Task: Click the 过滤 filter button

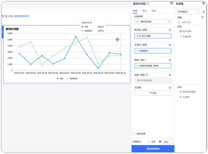Action: tap(153, 93)
